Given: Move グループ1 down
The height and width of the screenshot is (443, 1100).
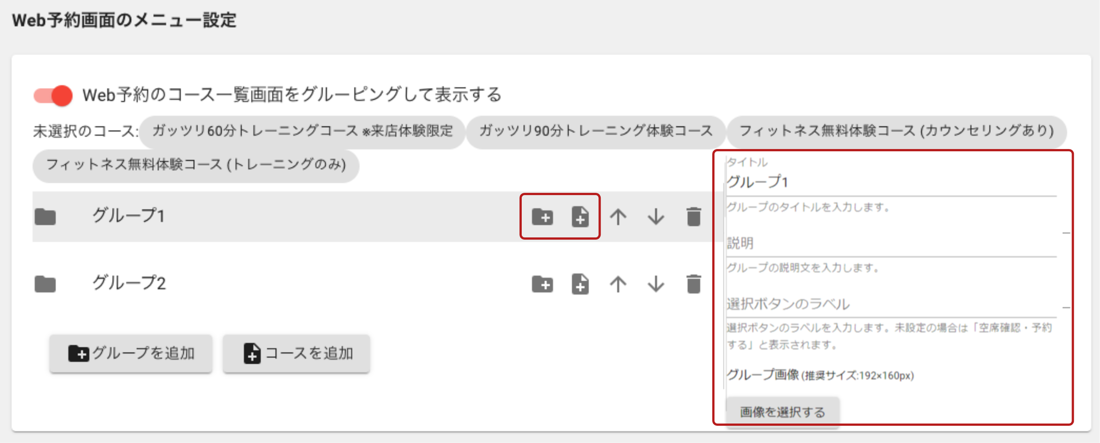Looking at the screenshot, I should click(x=655, y=216).
